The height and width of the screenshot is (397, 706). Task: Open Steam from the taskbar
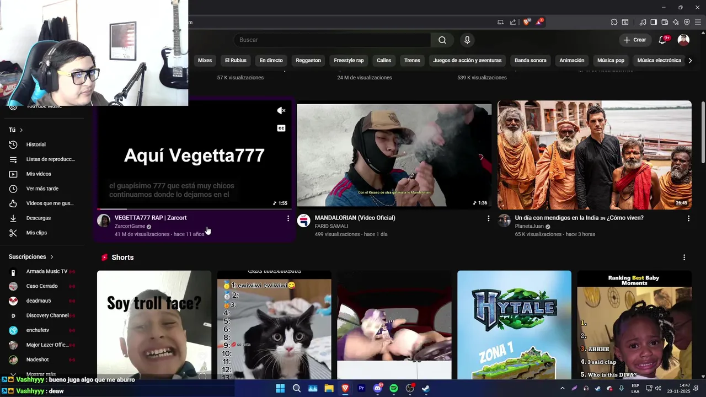click(x=426, y=388)
